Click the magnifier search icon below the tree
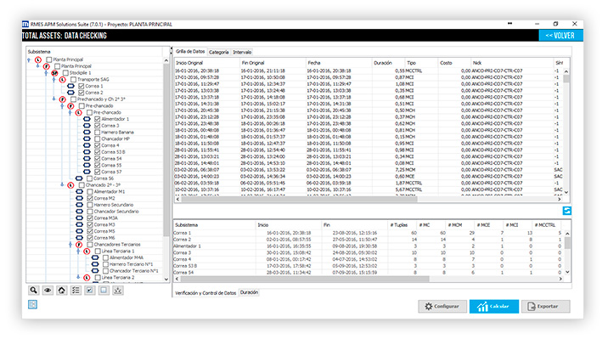This screenshot has height=339, width=608. [34, 290]
